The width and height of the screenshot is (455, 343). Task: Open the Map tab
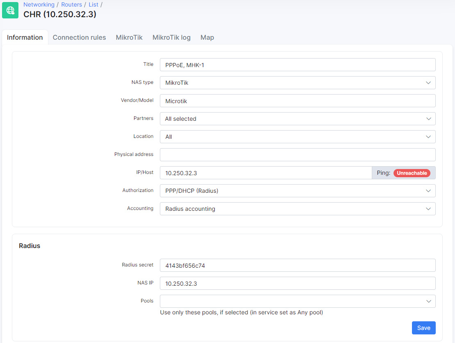coord(207,37)
